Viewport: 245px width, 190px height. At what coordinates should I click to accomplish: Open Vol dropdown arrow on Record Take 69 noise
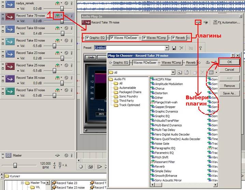tap(18, 34)
